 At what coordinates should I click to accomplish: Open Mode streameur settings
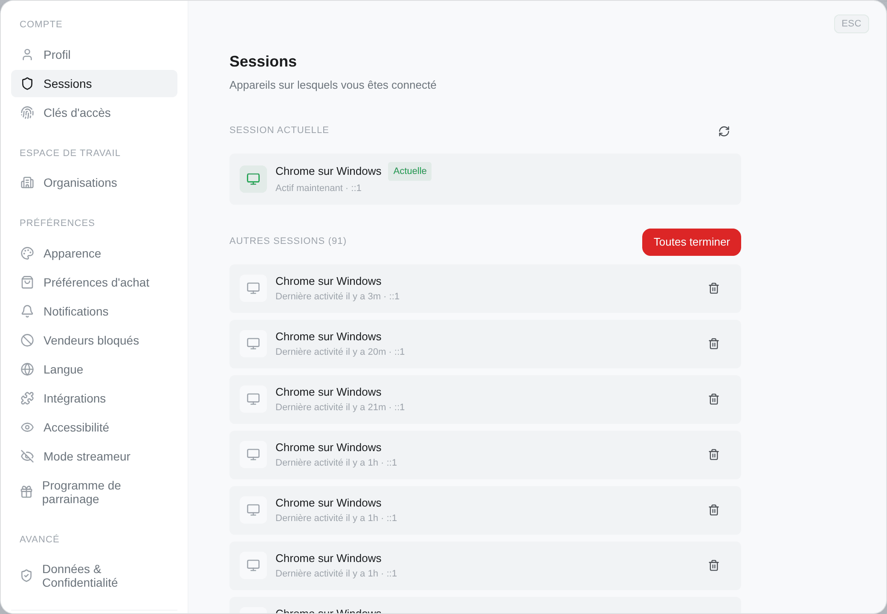tap(94, 456)
